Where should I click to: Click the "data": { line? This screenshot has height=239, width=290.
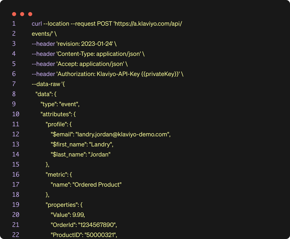pyautogui.click(x=46, y=94)
